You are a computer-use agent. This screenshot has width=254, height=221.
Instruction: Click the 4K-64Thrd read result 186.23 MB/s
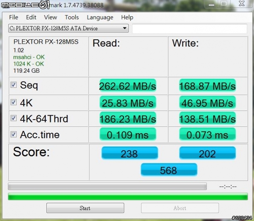pos(128,118)
